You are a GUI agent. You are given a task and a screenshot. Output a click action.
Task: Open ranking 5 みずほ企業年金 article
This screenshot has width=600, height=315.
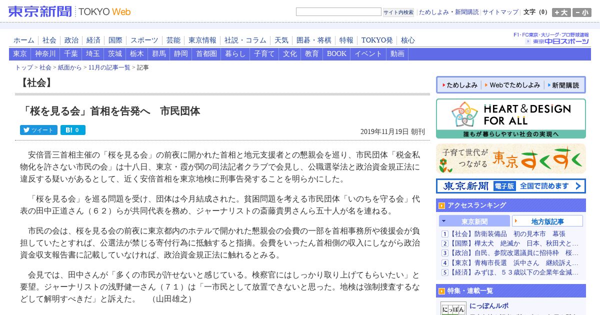pyautogui.click(x=514, y=272)
